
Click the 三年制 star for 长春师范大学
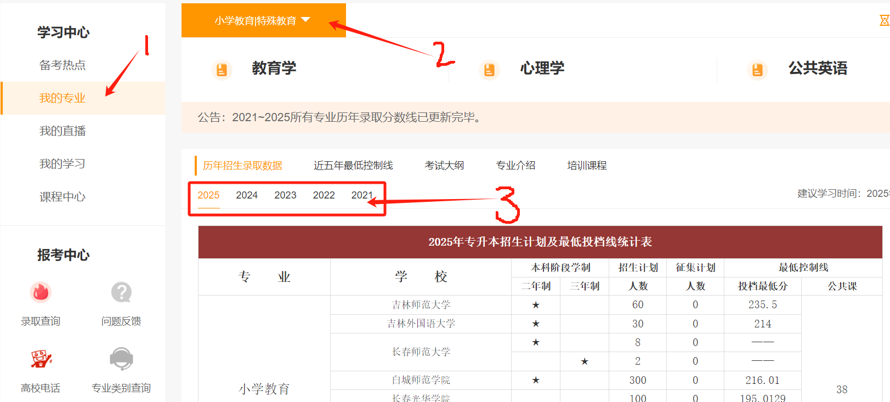click(585, 361)
